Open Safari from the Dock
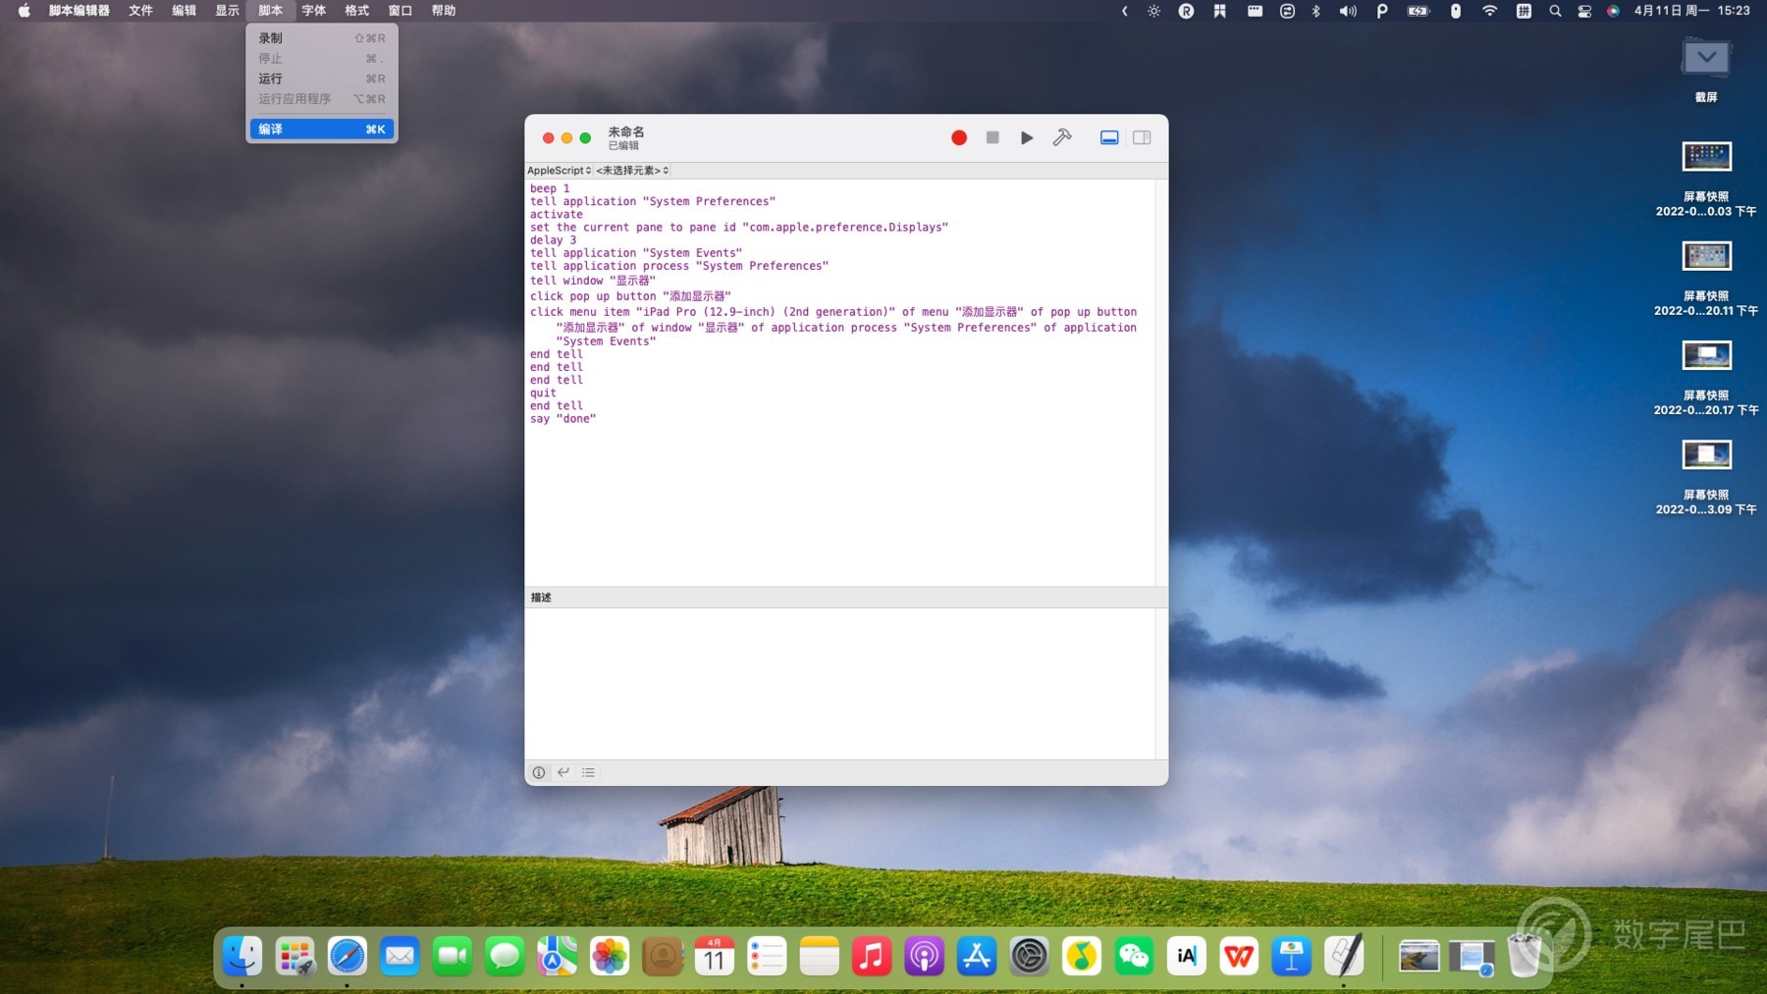 (348, 956)
